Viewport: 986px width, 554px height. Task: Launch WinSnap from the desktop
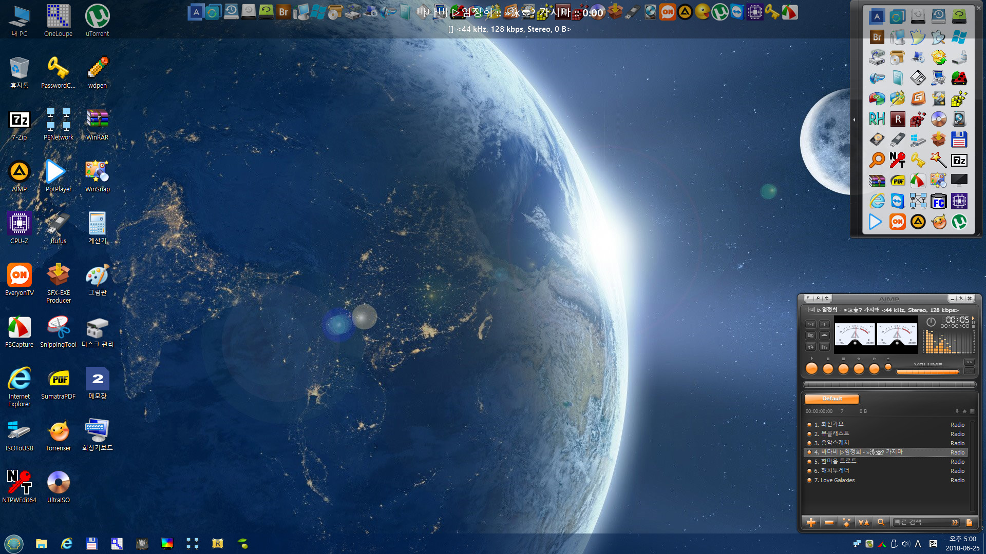click(97, 176)
